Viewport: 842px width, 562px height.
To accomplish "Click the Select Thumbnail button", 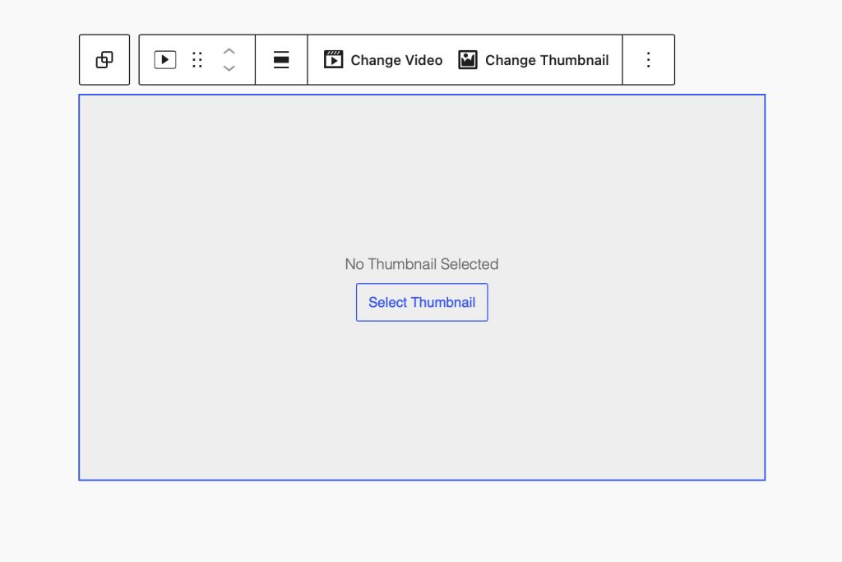I will [422, 303].
